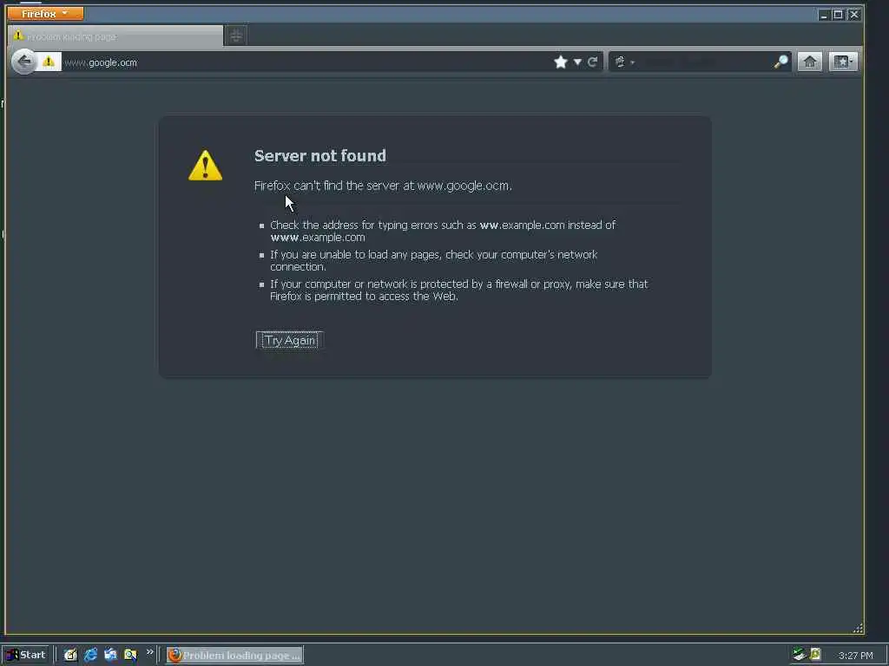Click the yellow tray icon near clock

click(815, 655)
